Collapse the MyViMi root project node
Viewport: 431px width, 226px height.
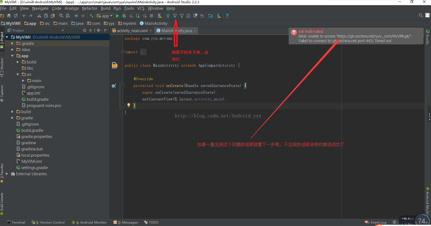coord(7,37)
